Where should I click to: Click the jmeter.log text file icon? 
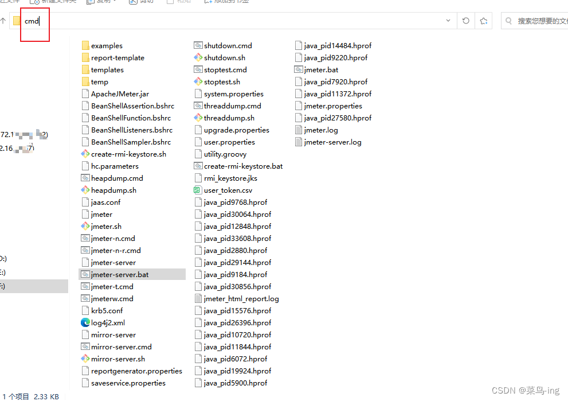point(299,130)
